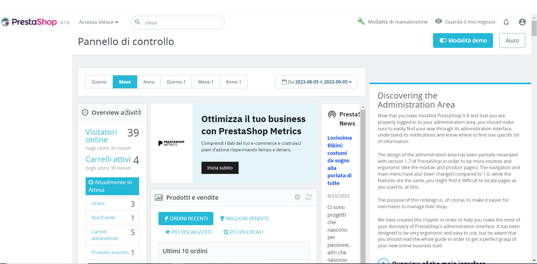
Task: Switch to the ORDINI RECENTI tab
Action: (186, 219)
